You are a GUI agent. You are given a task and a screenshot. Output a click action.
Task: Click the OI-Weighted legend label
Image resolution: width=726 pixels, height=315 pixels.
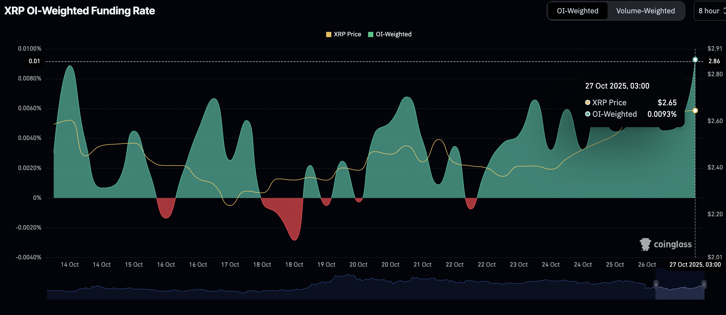(x=393, y=34)
